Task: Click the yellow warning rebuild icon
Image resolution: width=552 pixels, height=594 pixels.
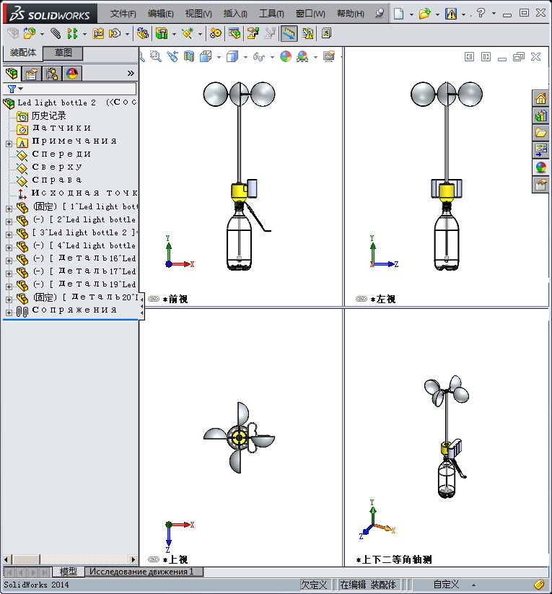Action: point(451,14)
